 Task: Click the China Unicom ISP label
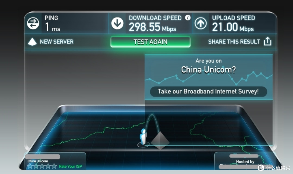pos(38,161)
